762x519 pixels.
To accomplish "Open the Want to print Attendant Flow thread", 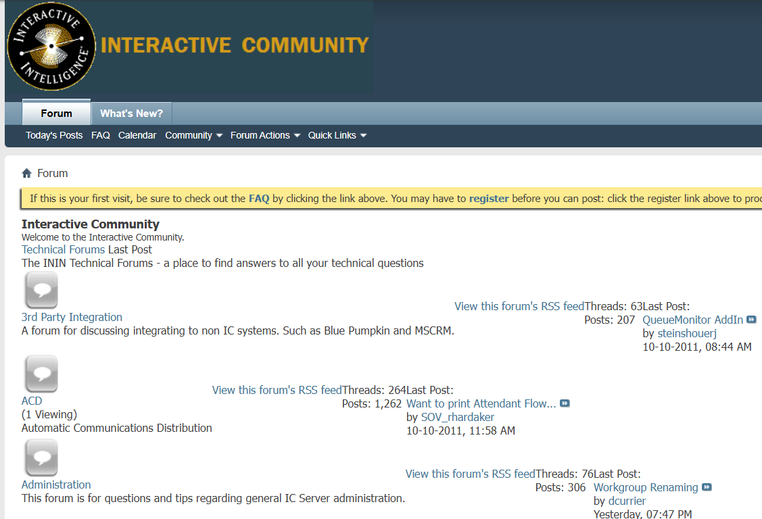I will [x=481, y=403].
